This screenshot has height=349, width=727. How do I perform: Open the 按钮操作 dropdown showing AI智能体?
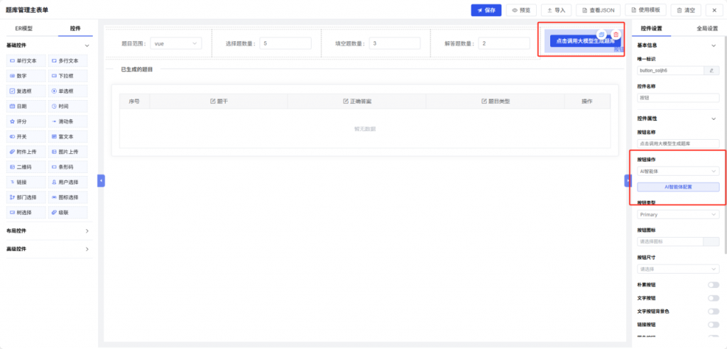(x=678, y=172)
